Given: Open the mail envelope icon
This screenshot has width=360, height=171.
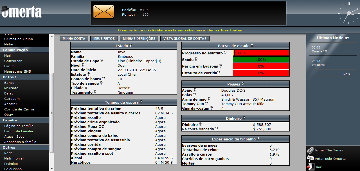Looking at the screenshot, I should pyautogui.click(x=104, y=12).
